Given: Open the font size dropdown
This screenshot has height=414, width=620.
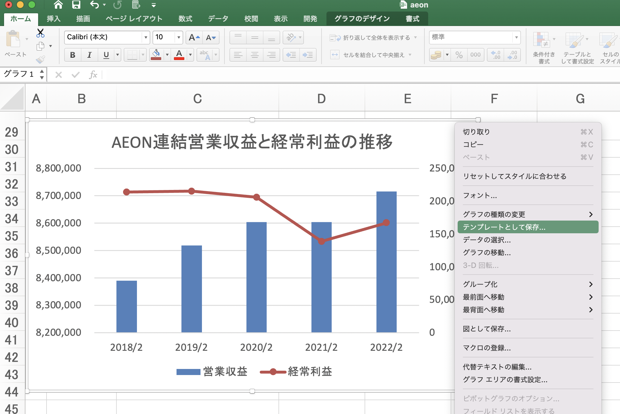Looking at the screenshot, I should pos(179,38).
